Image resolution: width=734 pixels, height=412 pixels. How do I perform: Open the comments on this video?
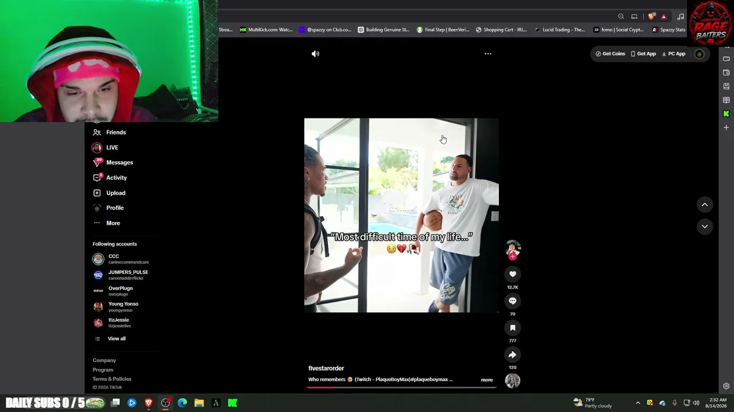click(x=513, y=301)
